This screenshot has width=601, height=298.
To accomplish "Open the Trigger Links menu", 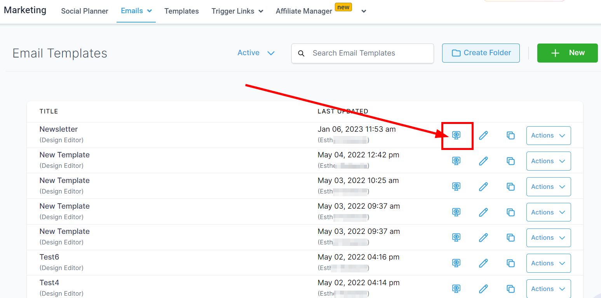I will (237, 11).
